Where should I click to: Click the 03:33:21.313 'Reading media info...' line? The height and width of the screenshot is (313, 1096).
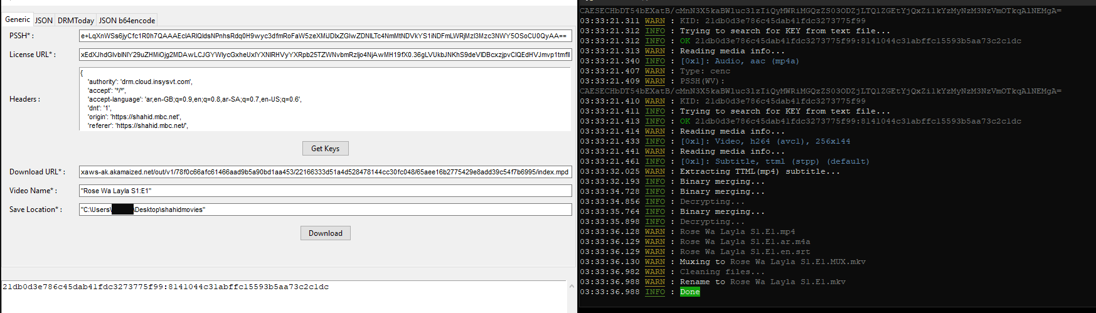[x=732, y=51]
